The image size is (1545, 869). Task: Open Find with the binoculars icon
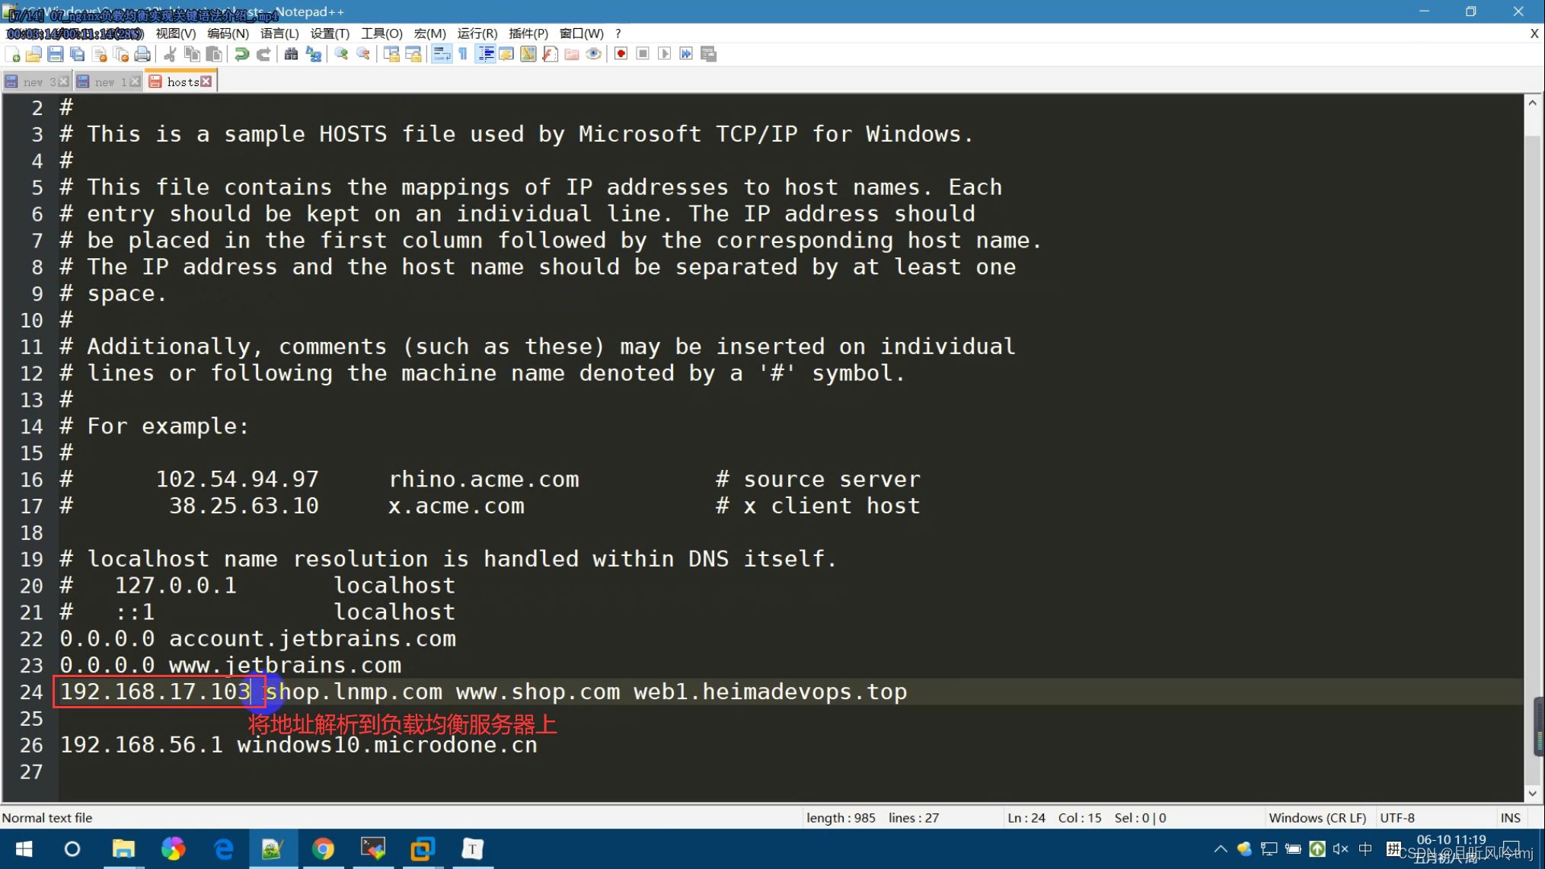(x=291, y=54)
